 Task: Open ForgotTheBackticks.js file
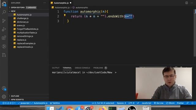[28, 29]
